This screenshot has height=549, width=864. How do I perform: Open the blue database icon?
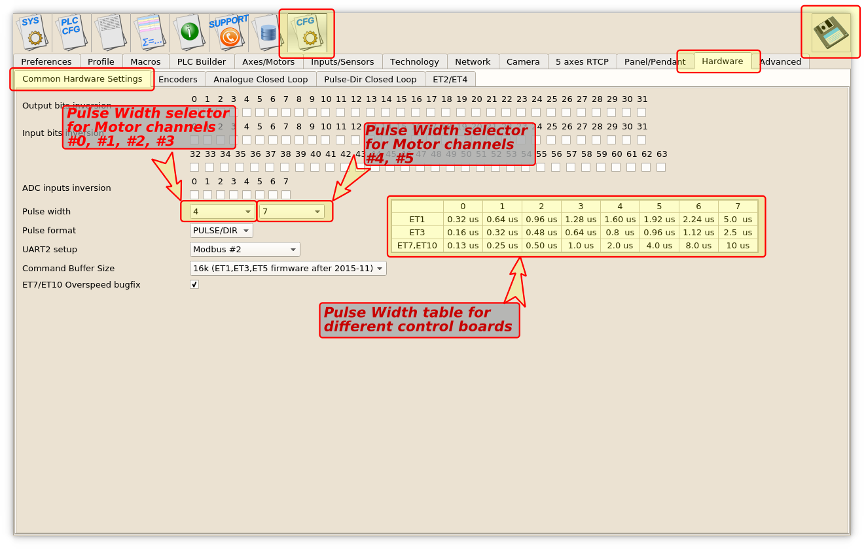point(268,32)
